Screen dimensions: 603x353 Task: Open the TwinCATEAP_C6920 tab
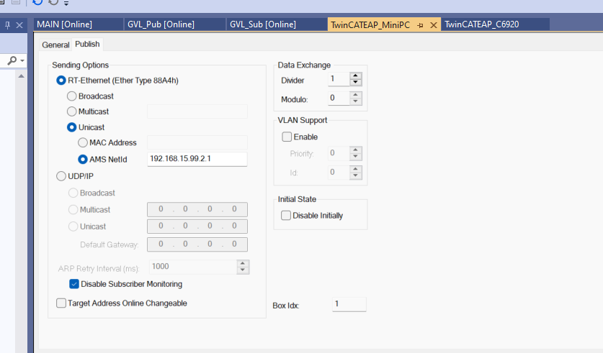tap(496, 24)
